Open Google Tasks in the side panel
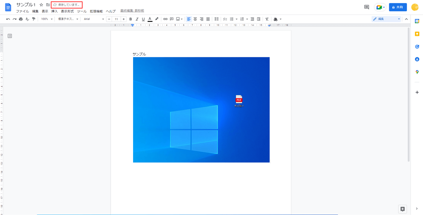Screen dimensions: 423x215 (417, 47)
